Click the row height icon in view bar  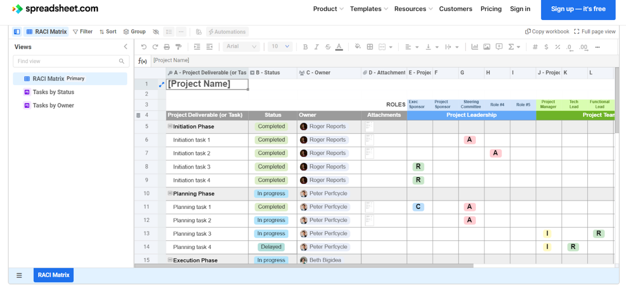click(169, 32)
